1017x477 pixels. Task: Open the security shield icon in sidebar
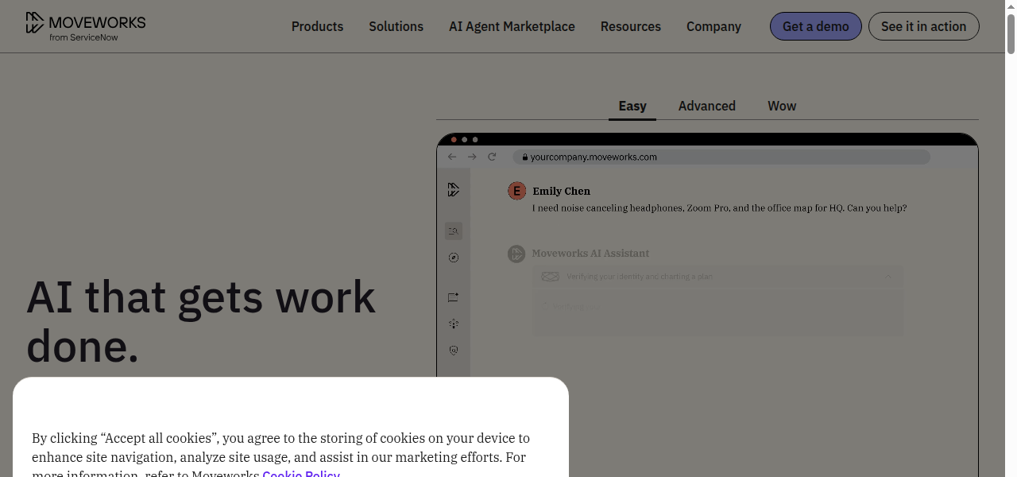[x=453, y=350]
